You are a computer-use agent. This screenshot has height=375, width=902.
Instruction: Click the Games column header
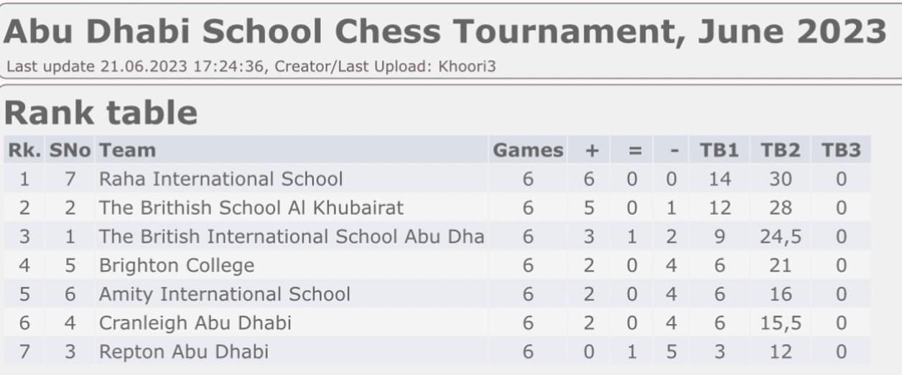[528, 150]
